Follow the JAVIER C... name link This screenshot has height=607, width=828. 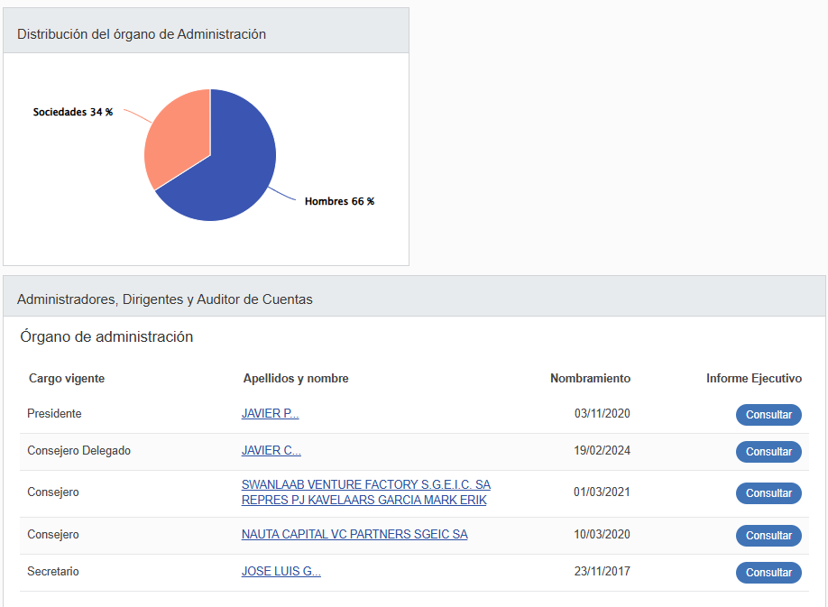tap(271, 451)
